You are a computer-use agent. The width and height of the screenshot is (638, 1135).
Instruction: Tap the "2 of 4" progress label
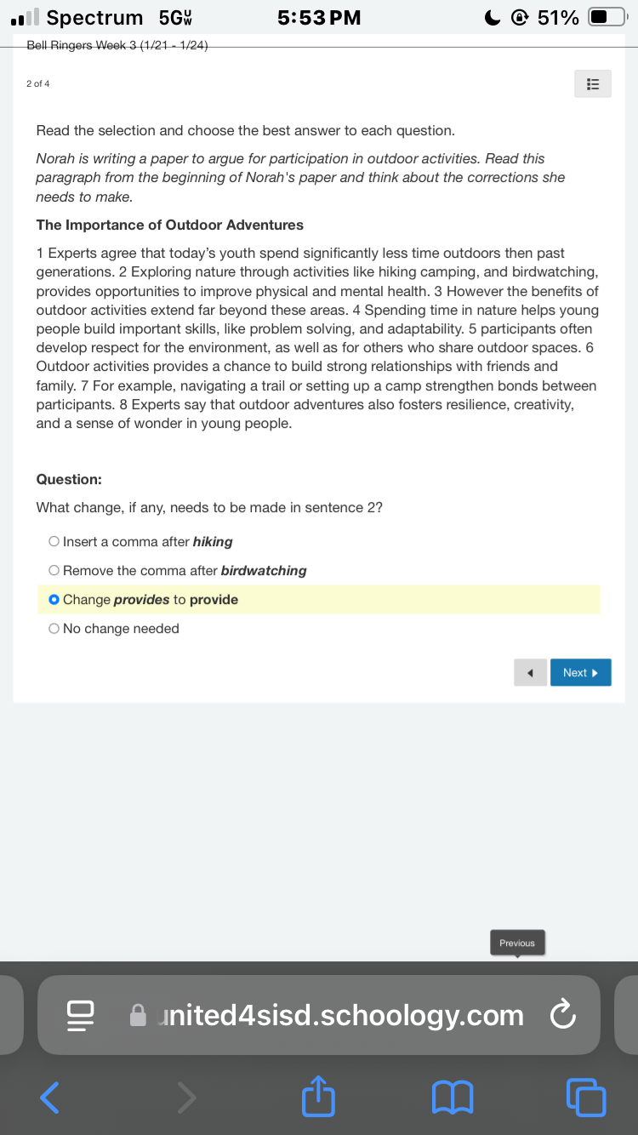[37, 83]
